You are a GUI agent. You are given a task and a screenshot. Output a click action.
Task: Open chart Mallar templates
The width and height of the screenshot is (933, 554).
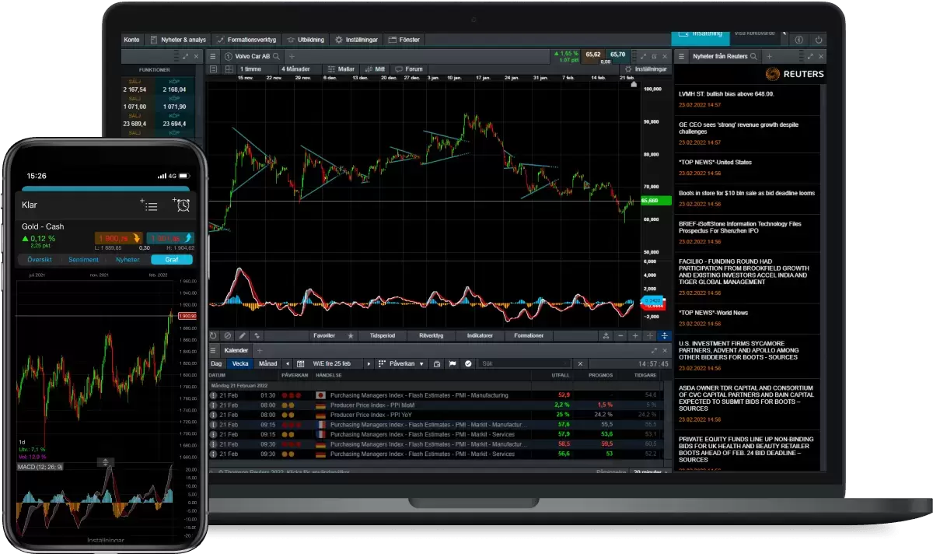pos(342,68)
